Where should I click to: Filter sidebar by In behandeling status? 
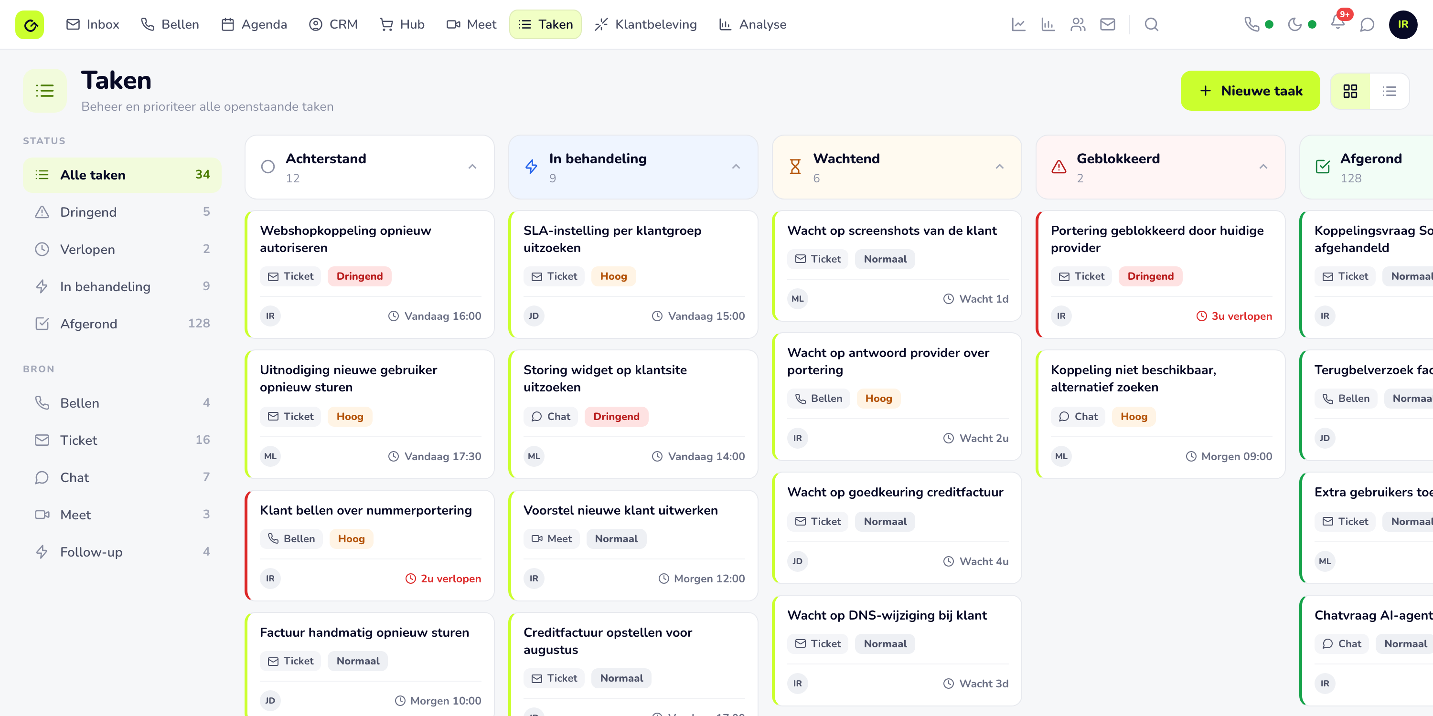122,287
